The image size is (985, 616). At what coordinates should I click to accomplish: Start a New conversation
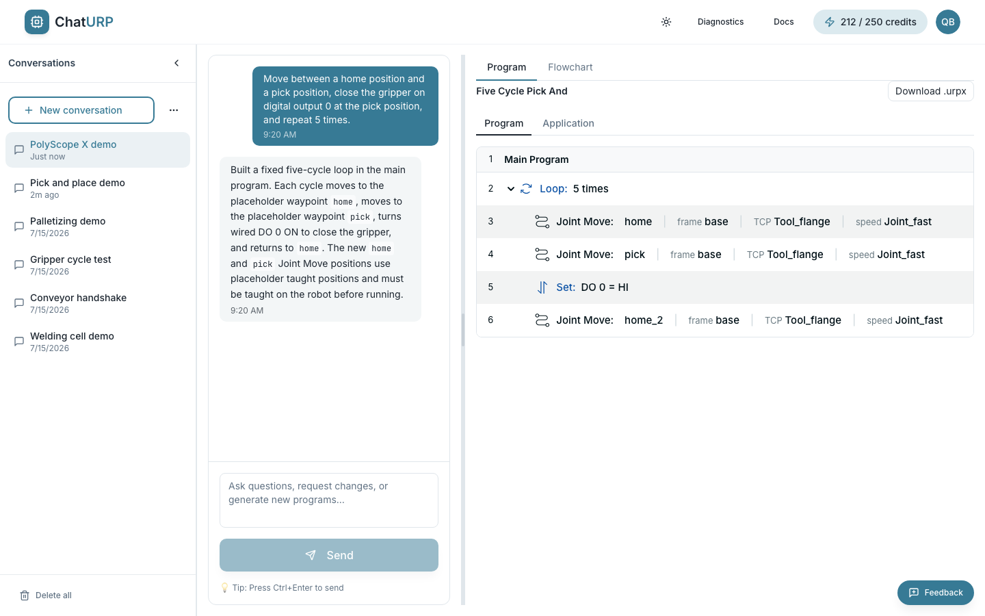81,110
